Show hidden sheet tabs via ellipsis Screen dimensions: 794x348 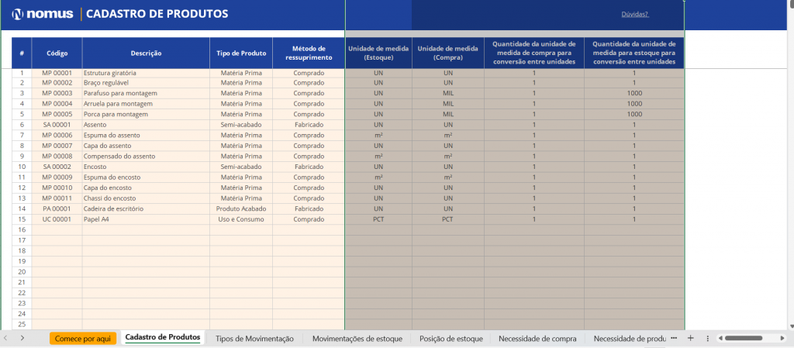(674, 339)
